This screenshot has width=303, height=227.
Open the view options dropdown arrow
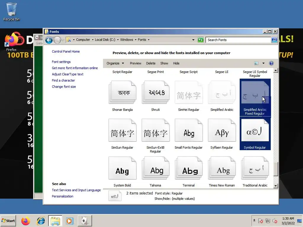[x=263, y=63]
